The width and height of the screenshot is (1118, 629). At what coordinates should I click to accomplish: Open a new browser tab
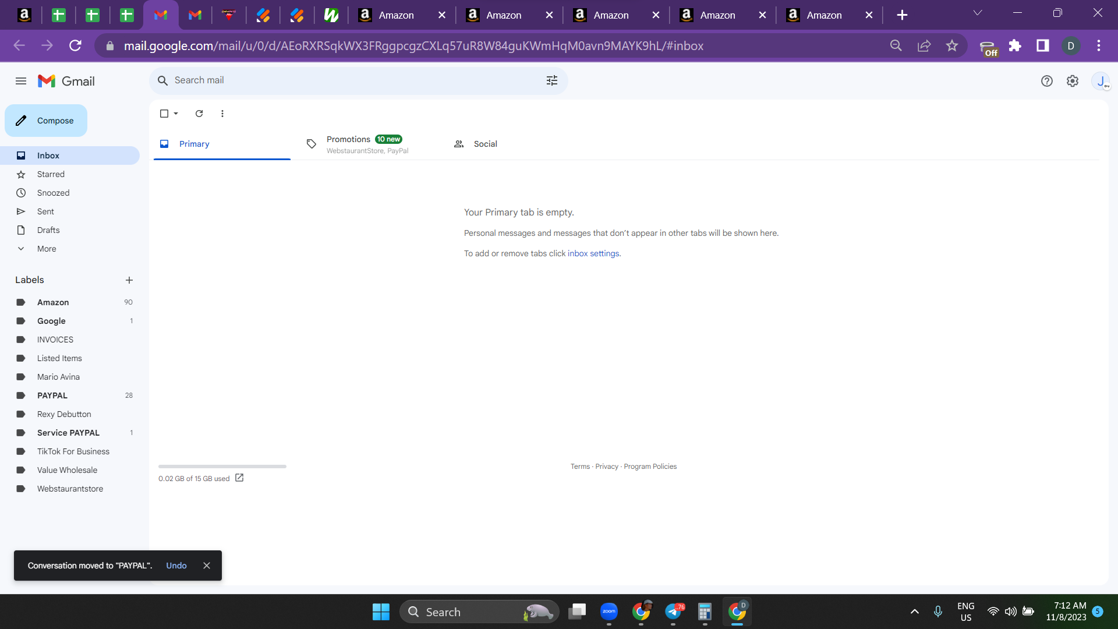click(902, 15)
